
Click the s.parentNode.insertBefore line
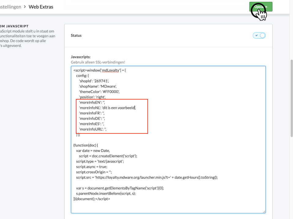point(106,193)
